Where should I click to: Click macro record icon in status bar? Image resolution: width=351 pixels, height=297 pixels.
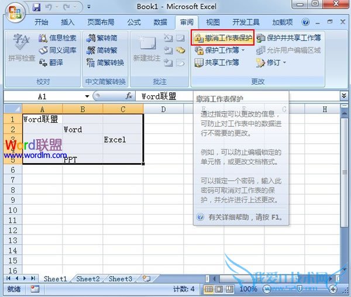click(35, 289)
